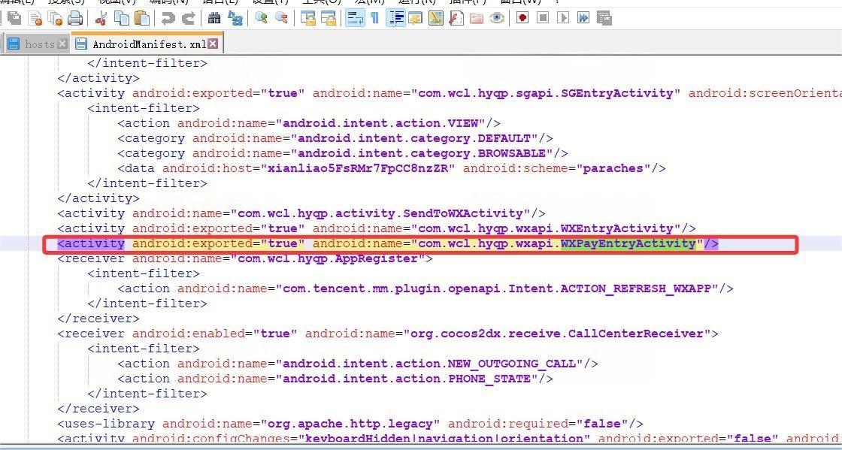
Task: Cut selection with the scissors icon
Action: pyautogui.click(x=101, y=18)
